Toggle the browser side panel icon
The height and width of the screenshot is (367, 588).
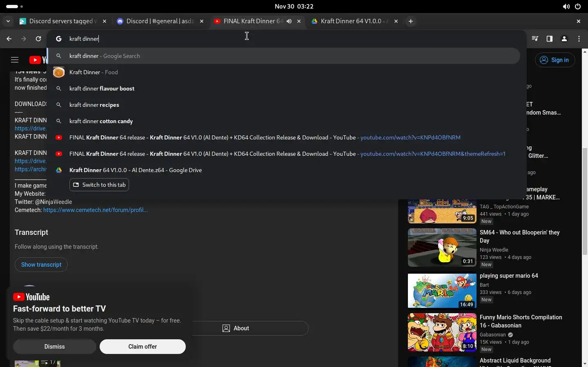coord(550,39)
